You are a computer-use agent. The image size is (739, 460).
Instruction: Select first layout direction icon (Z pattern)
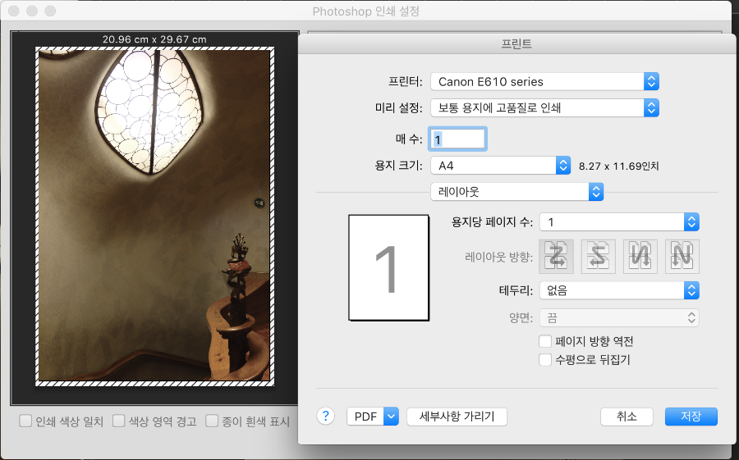[556, 257]
